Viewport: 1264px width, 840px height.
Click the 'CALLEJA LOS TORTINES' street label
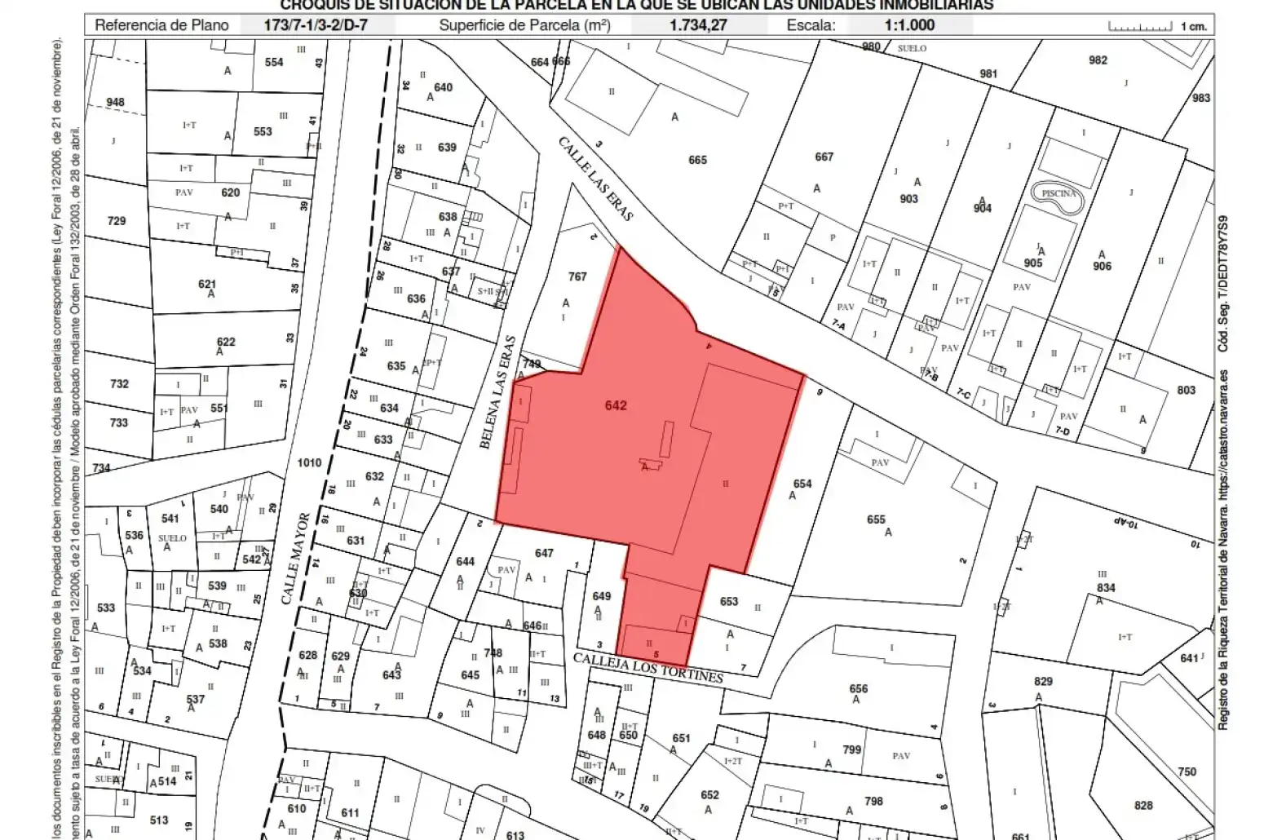coord(648,669)
